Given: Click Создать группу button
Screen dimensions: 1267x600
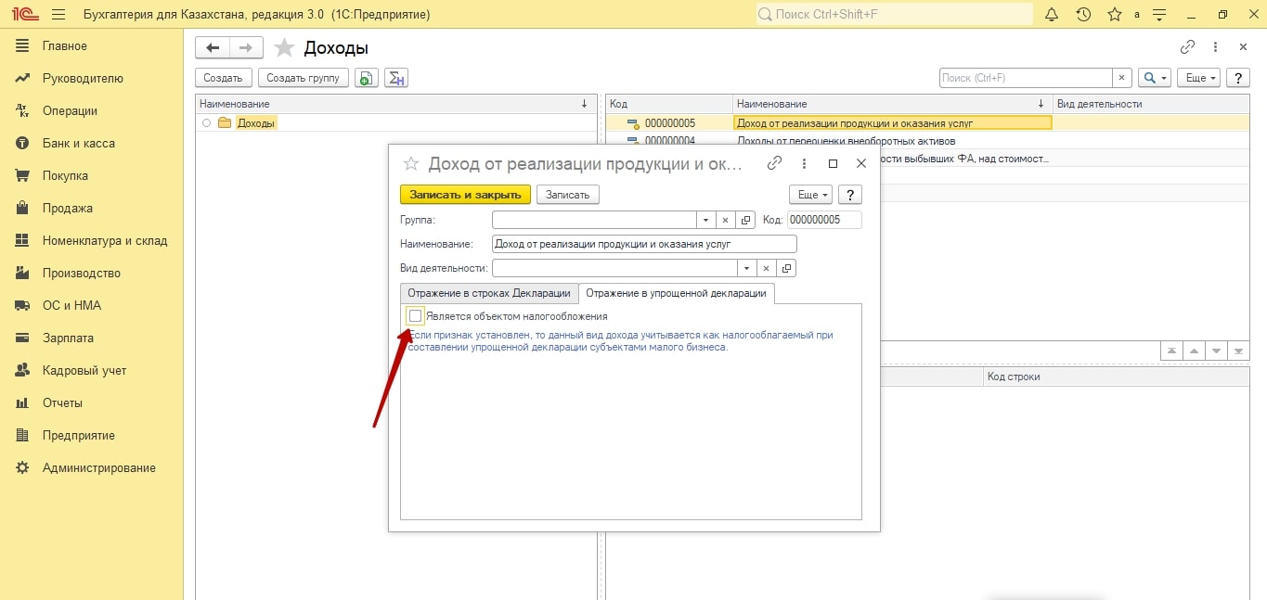Looking at the screenshot, I should (x=303, y=78).
